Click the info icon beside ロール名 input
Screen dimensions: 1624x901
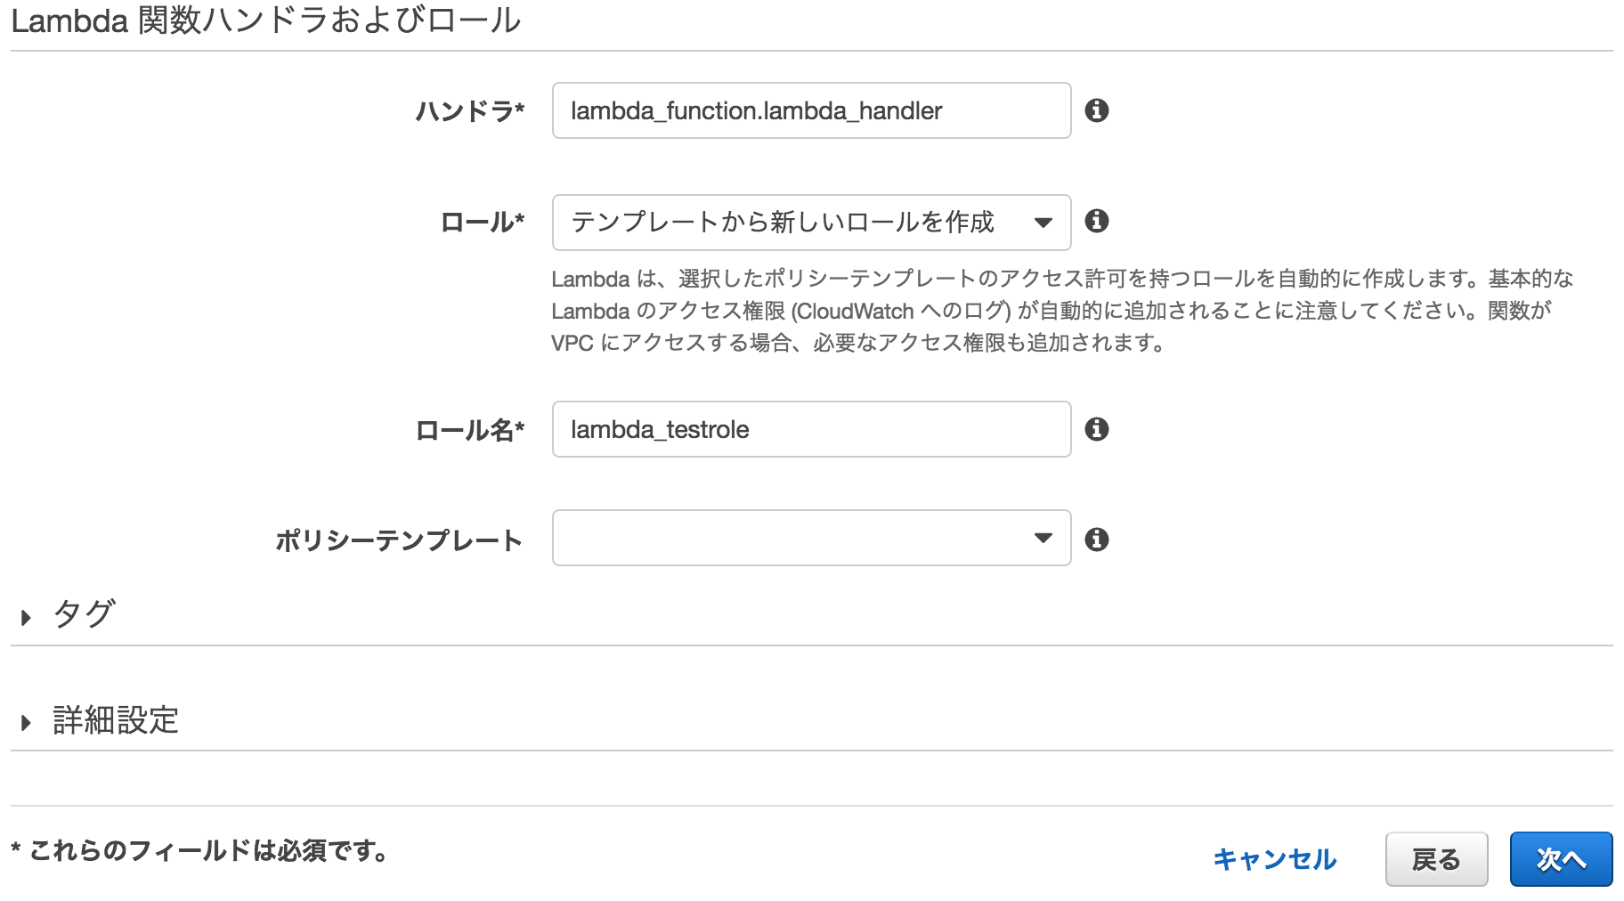pyautogui.click(x=1099, y=429)
